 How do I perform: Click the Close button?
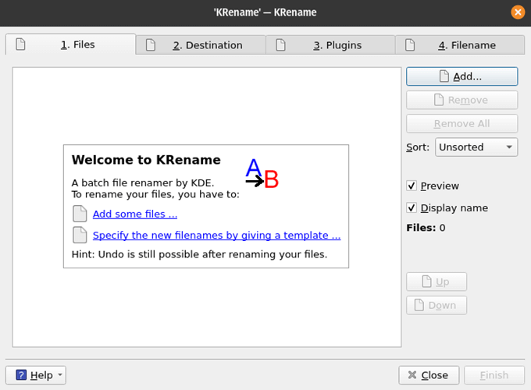429,375
